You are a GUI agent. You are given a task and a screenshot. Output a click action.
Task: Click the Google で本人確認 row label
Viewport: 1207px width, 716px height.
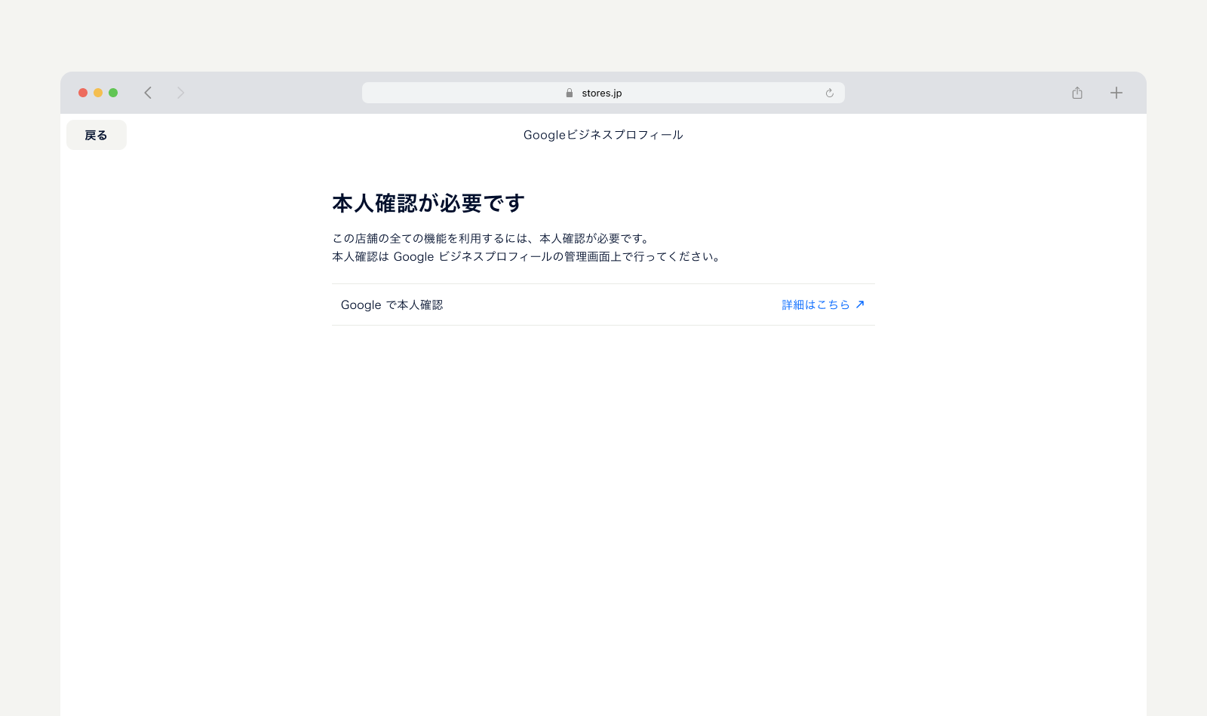(392, 304)
